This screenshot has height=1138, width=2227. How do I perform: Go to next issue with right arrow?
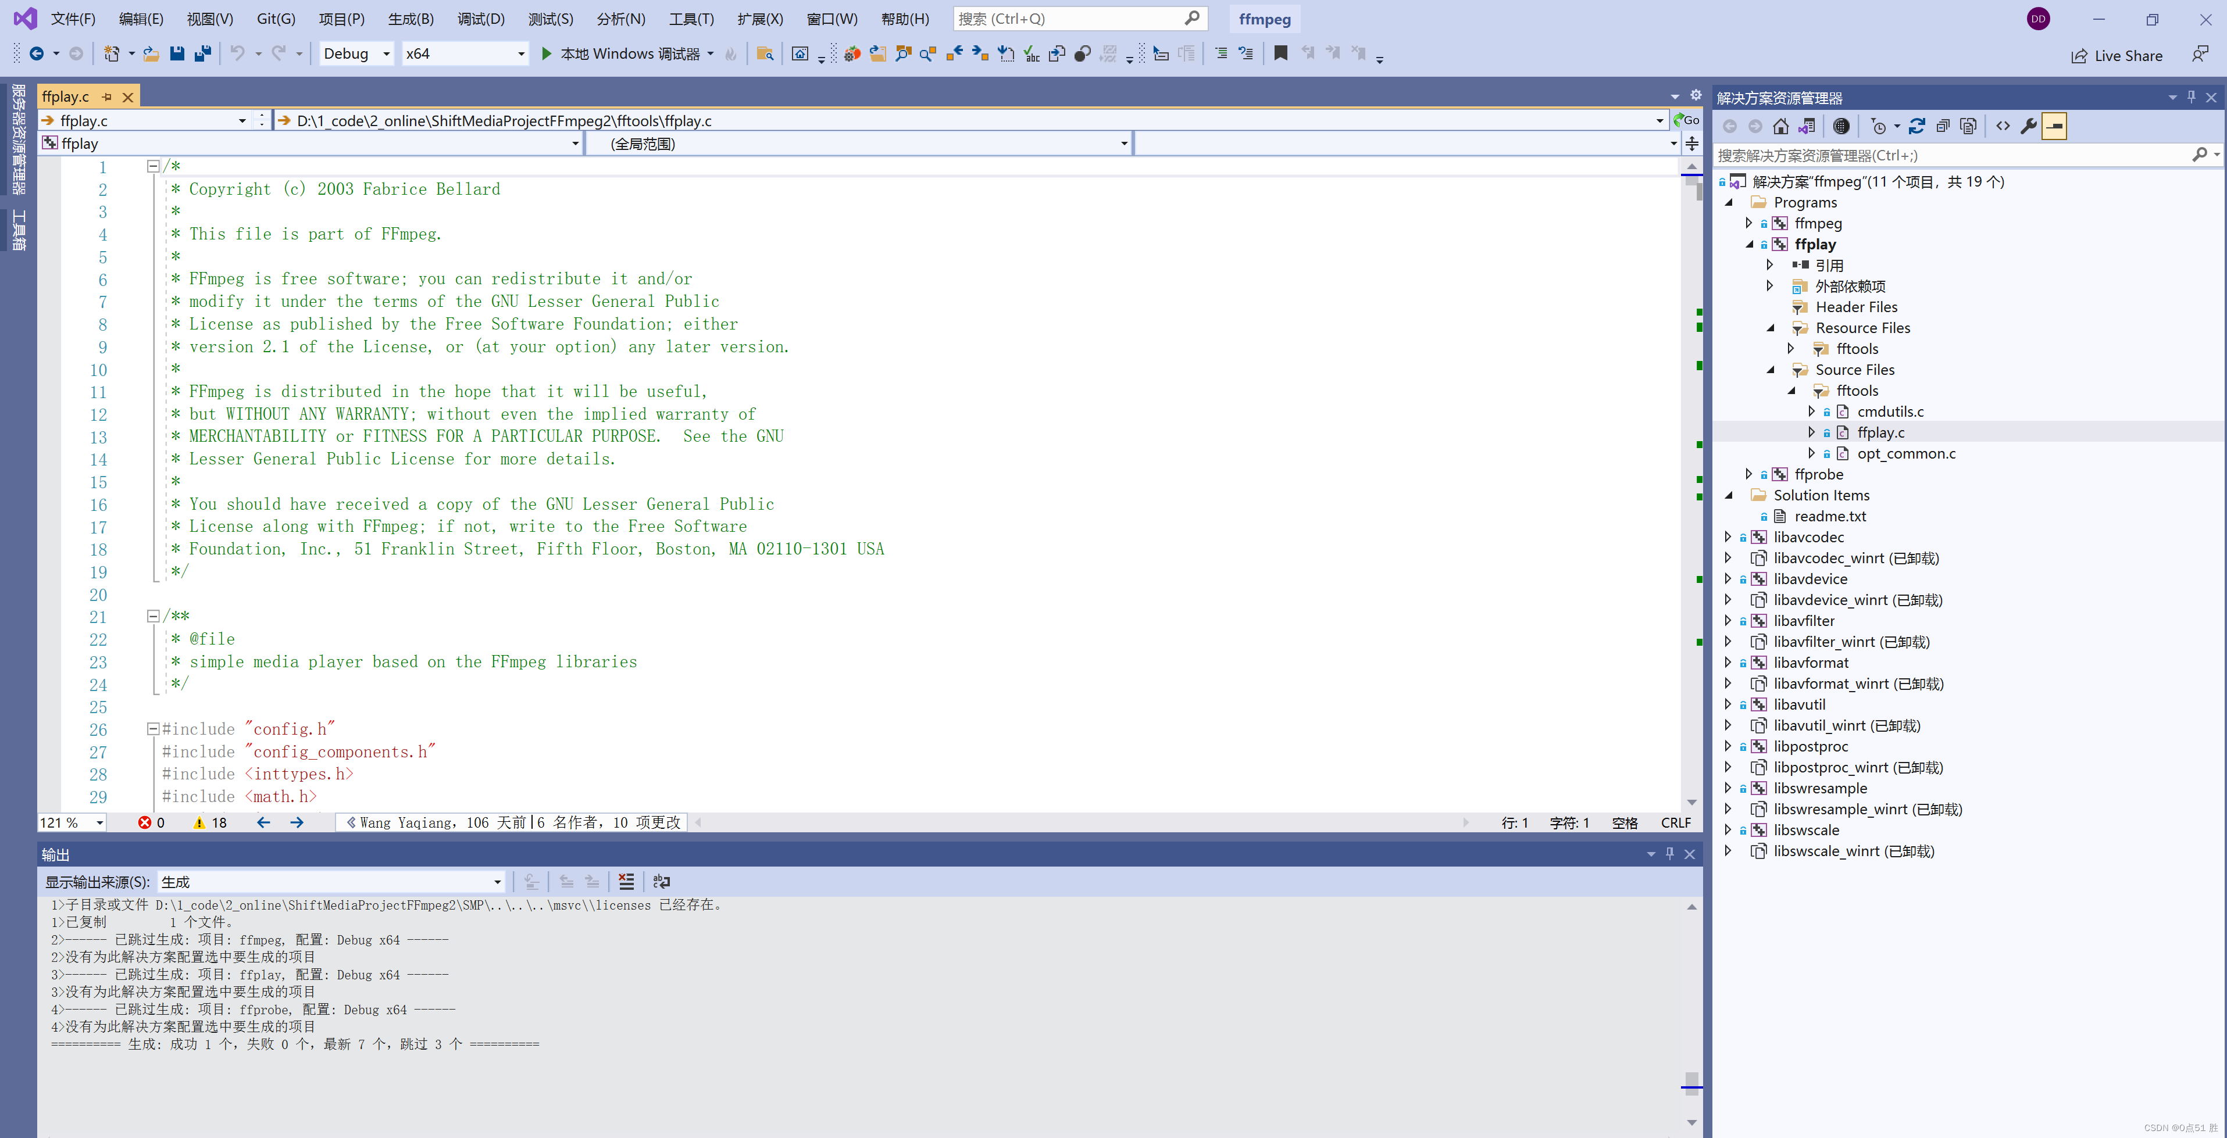click(297, 822)
